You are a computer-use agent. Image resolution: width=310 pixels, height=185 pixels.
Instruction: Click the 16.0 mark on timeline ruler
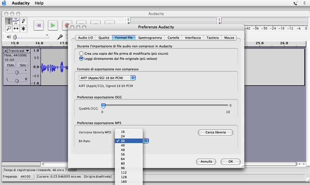tap(40, 43)
